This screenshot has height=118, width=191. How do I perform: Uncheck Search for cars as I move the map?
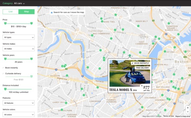52,12
